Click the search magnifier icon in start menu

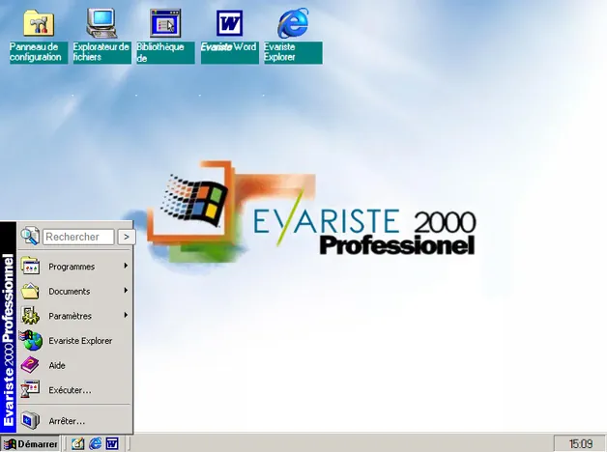pos(30,236)
